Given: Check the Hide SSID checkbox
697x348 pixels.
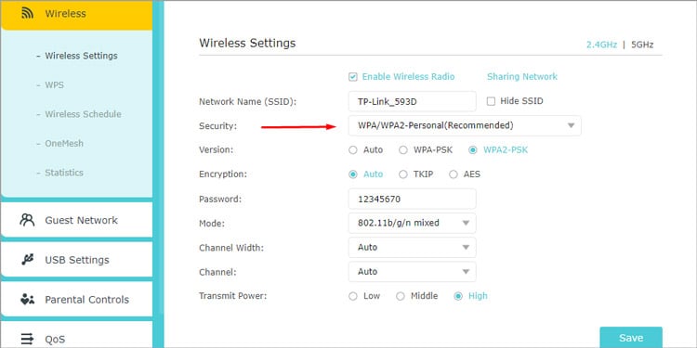Looking at the screenshot, I should [x=491, y=101].
